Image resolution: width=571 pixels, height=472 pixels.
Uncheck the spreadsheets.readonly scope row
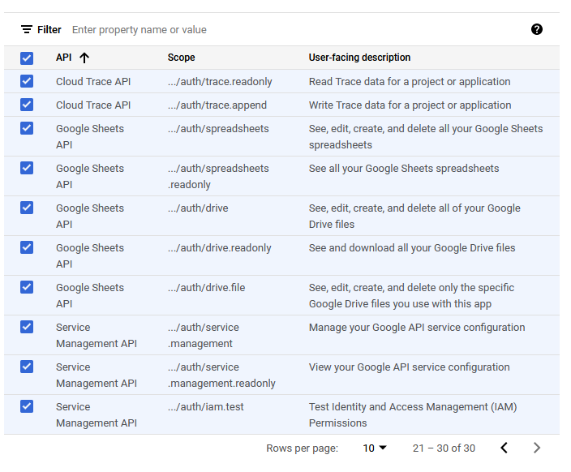[x=27, y=168]
